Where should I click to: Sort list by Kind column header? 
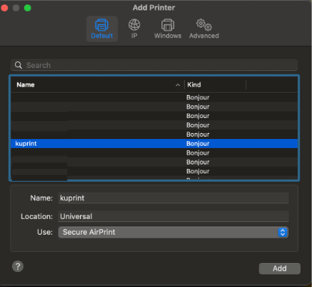click(215, 84)
